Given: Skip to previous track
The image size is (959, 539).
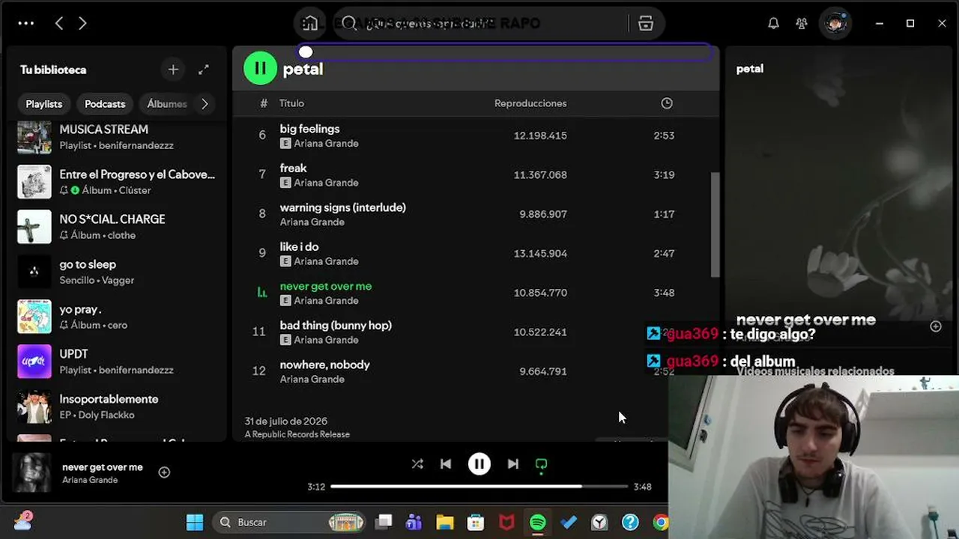Looking at the screenshot, I should pos(446,464).
